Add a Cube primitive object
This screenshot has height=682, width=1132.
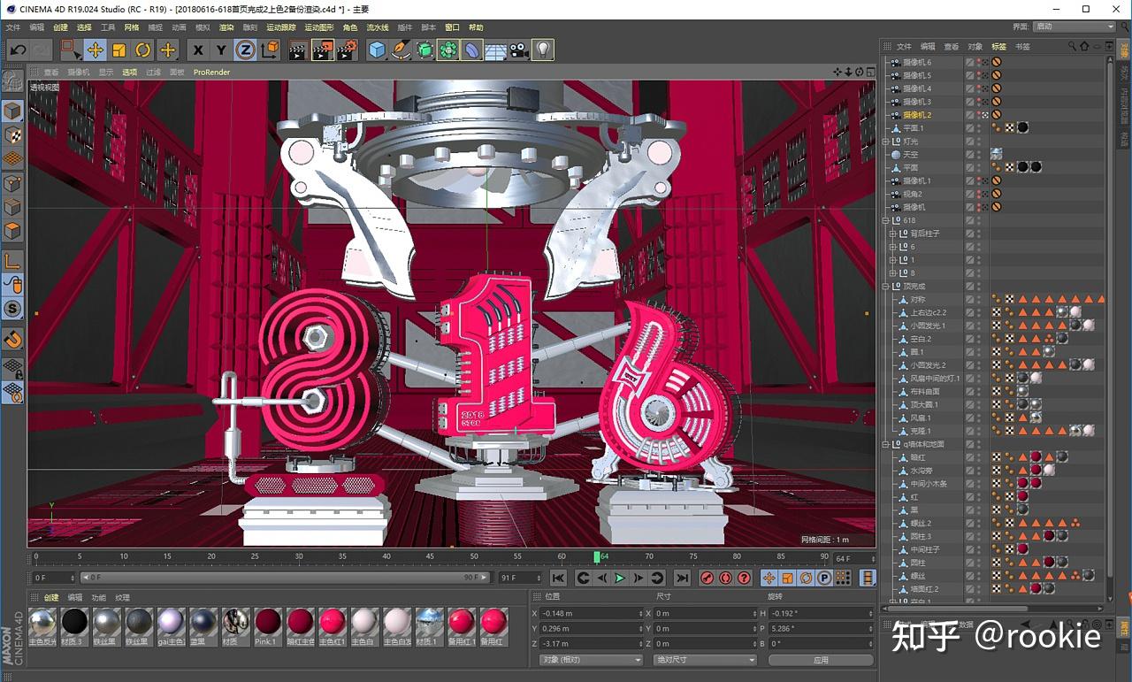click(378, 50)
